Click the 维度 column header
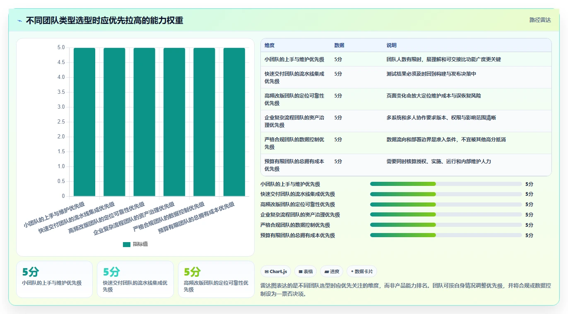 [x=270, y=45]
